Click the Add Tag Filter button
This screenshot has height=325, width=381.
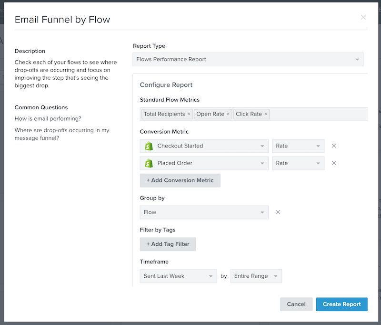pos(168,244)
